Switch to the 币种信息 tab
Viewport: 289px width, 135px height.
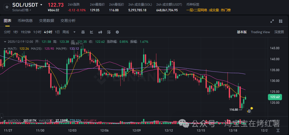click(25, 21)
